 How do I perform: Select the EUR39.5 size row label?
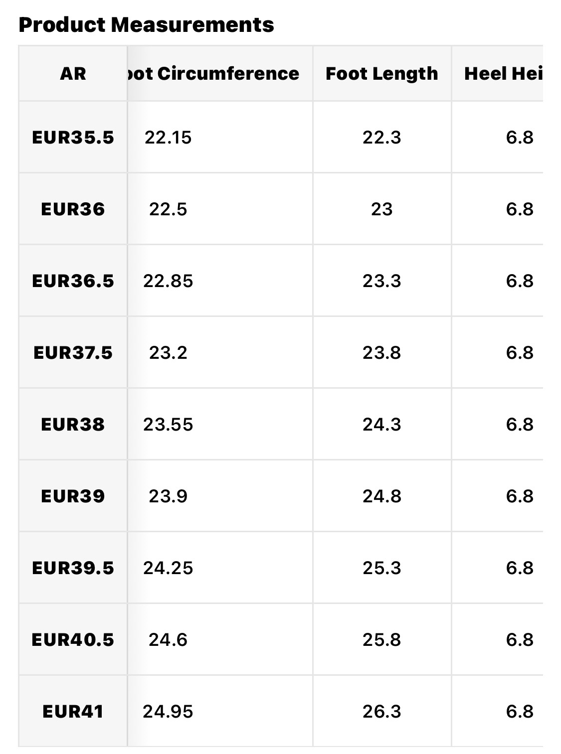tap(73, 568)
